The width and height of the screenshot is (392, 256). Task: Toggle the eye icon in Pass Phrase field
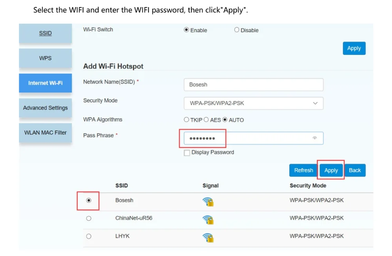pos(314,138)
